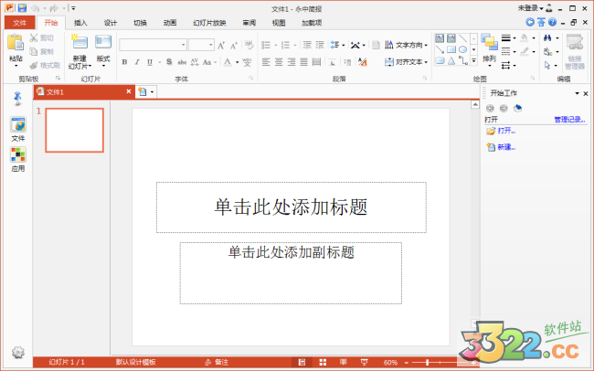Close the 文件1 document tab
594x371 pixels.
coord(129,91)
